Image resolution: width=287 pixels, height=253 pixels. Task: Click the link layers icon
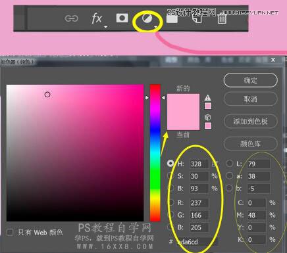pyautogui.click(x=72, y=18)
